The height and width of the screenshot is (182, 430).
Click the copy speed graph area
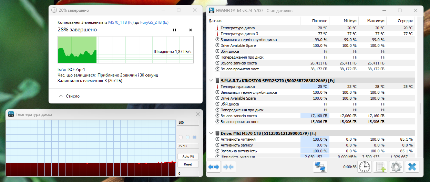coord(125,50)
